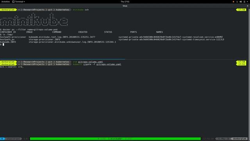
Task: Click the 'vim gitrepo-volume.yaml' command
Action: (88, 62)
